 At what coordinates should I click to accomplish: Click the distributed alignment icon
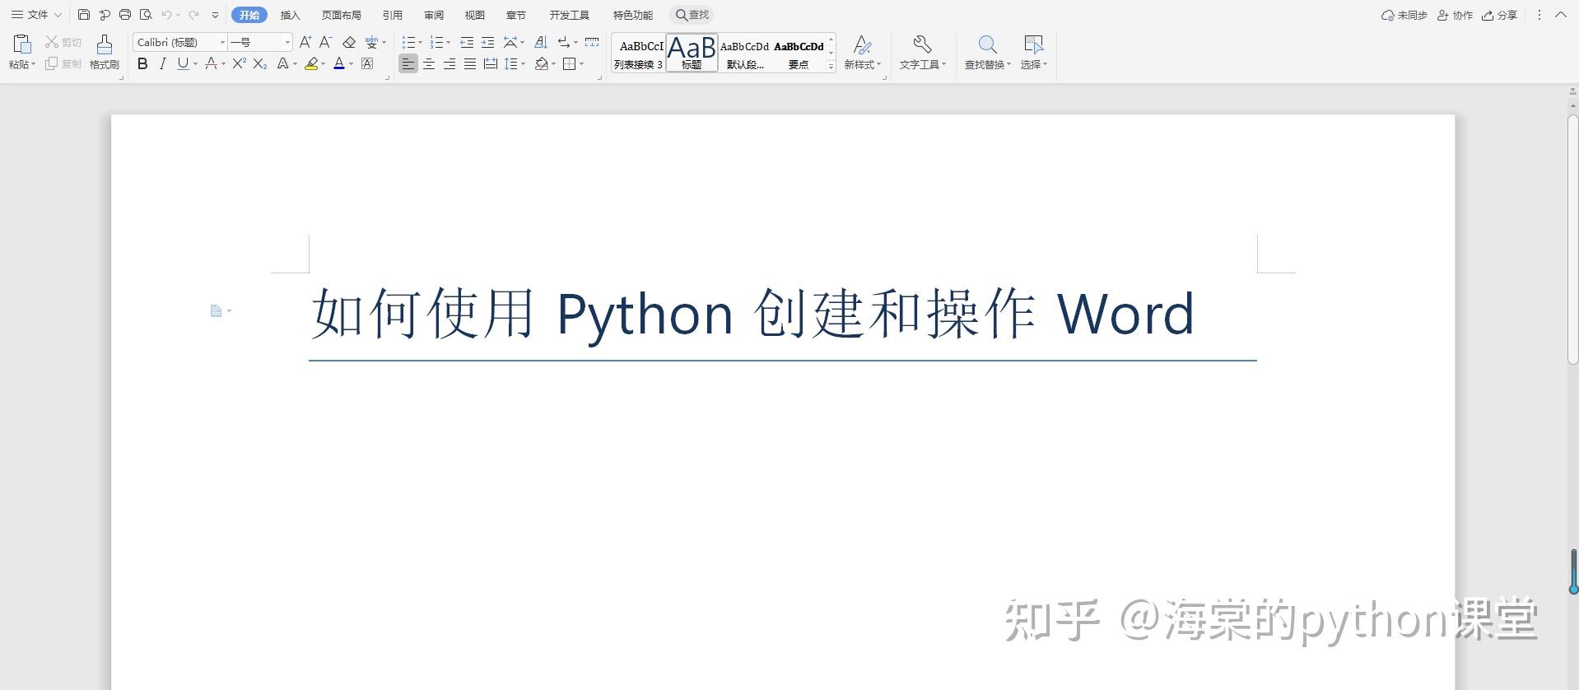491,63
